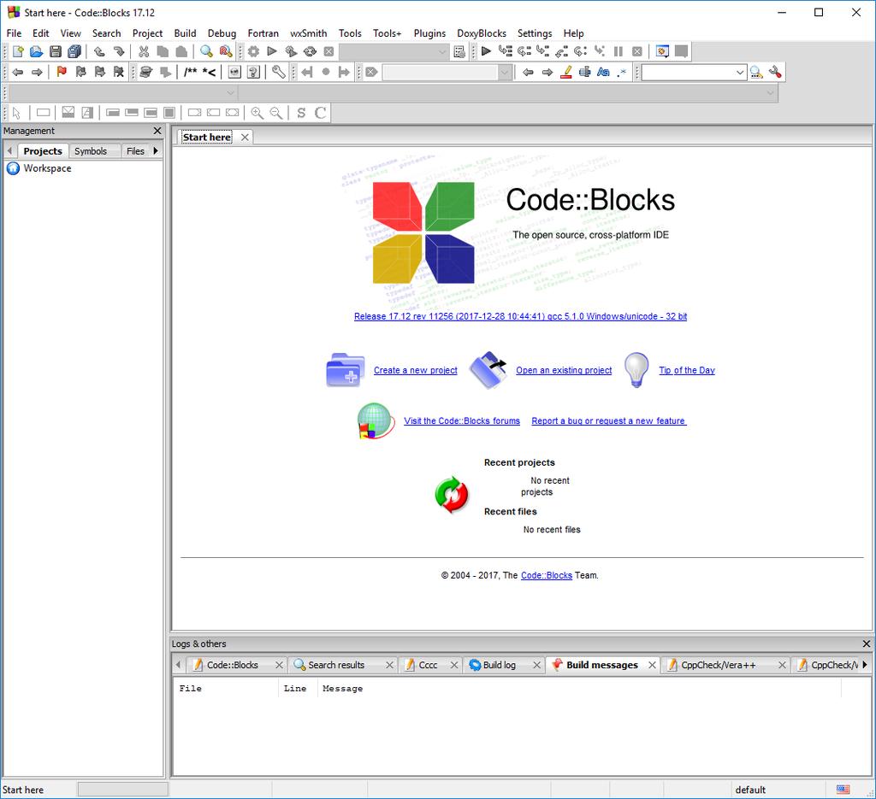Viewport: 876px width, 799px height.
Task: Click the Step out debugger icon
Action: [x=561, y=51]
